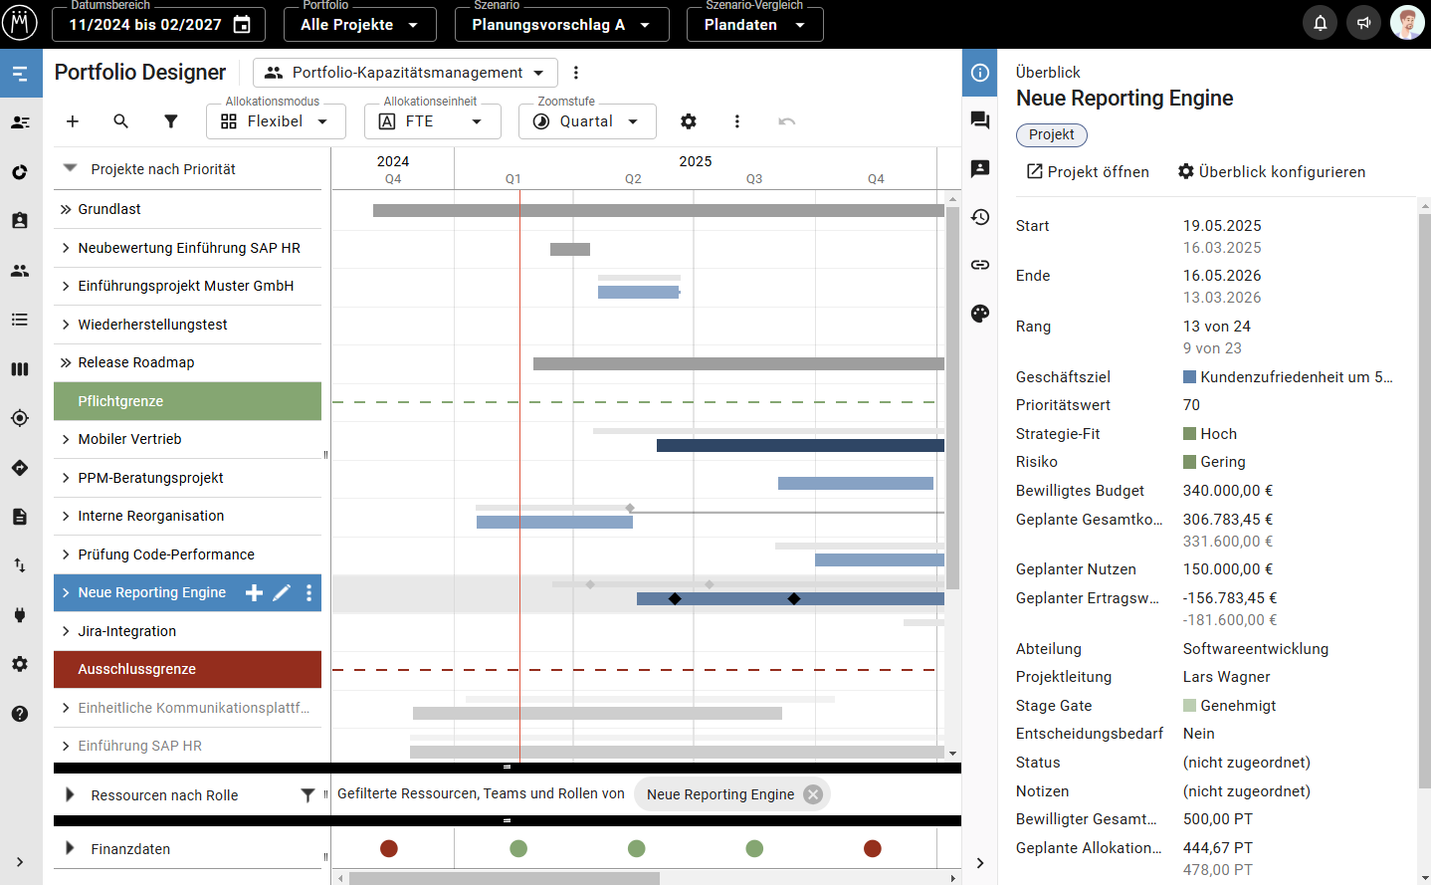This screenshot has width=1431, height=885.
Task: Open the calendar date picker icon
Action: [x=242, y=25]
